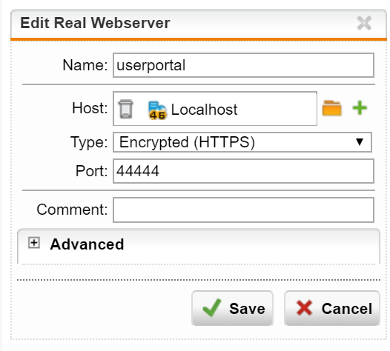Click the Host: field label
390x351 pixels.
90,108
